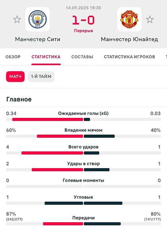Switch to the Обзор tab
This screenshot has height=239, width=167.
point(13,57)
